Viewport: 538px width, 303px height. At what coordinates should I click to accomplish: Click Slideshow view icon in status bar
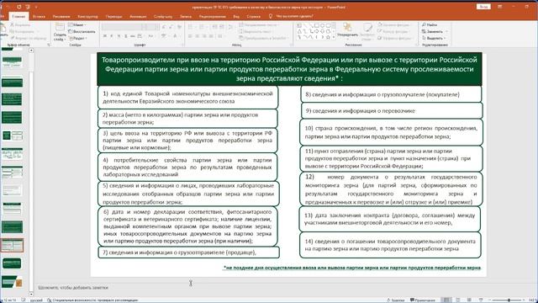click(x=481, y=300)
